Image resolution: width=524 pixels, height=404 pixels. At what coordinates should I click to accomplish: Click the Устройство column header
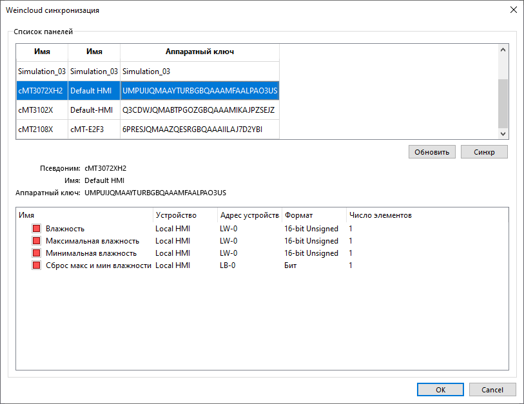pos(176,215)
